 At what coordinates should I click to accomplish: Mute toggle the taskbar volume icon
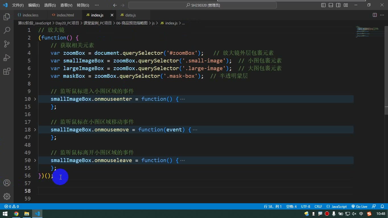tap(354, 214)
